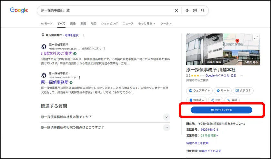Click the map thumbnail showing 川越市保健所
271x159 pixels.
click(x=242, y=42)
